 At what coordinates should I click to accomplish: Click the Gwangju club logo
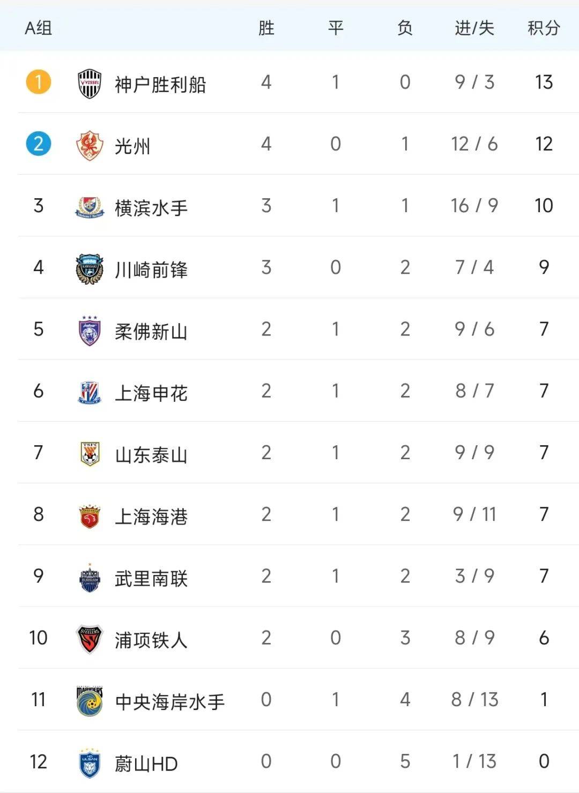(90, 145)
